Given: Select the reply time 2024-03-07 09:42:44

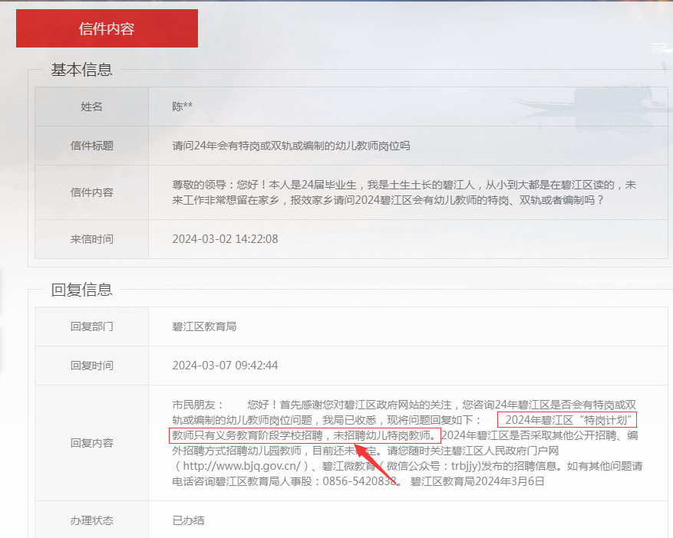Looking at the screenshot, I should pos(225,365).
